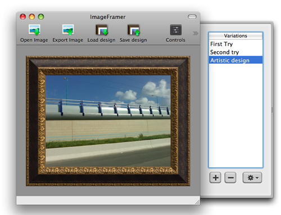Open Image toolbar icon
281x215 pixels.
34,30
